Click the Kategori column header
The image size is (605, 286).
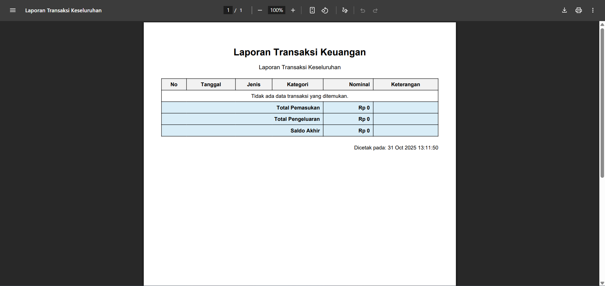(x=297, y=84)
